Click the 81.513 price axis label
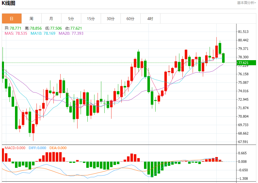258x183 pixels. (243, 32)
